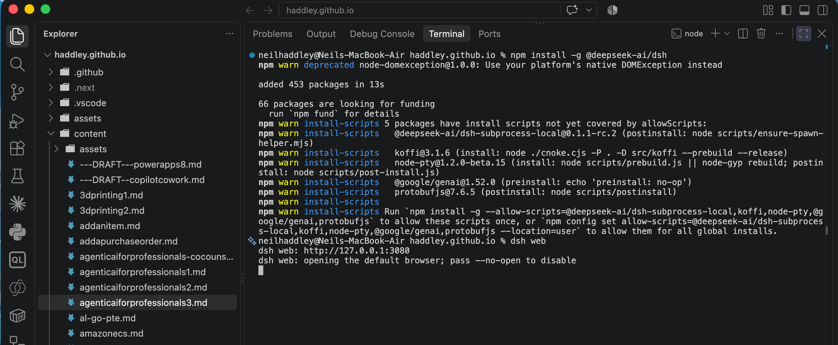Go forward using the navigation arrow

pyautogui.click(x=268, y=10)
